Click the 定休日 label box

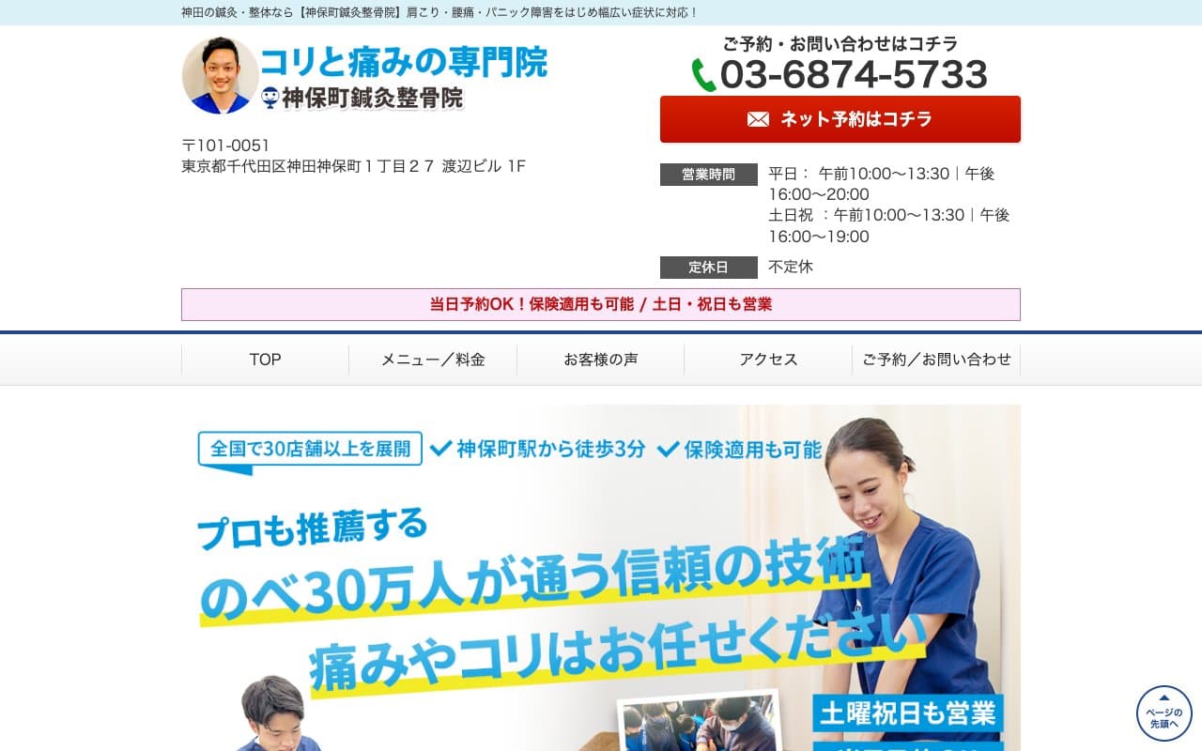click(708, 267)
